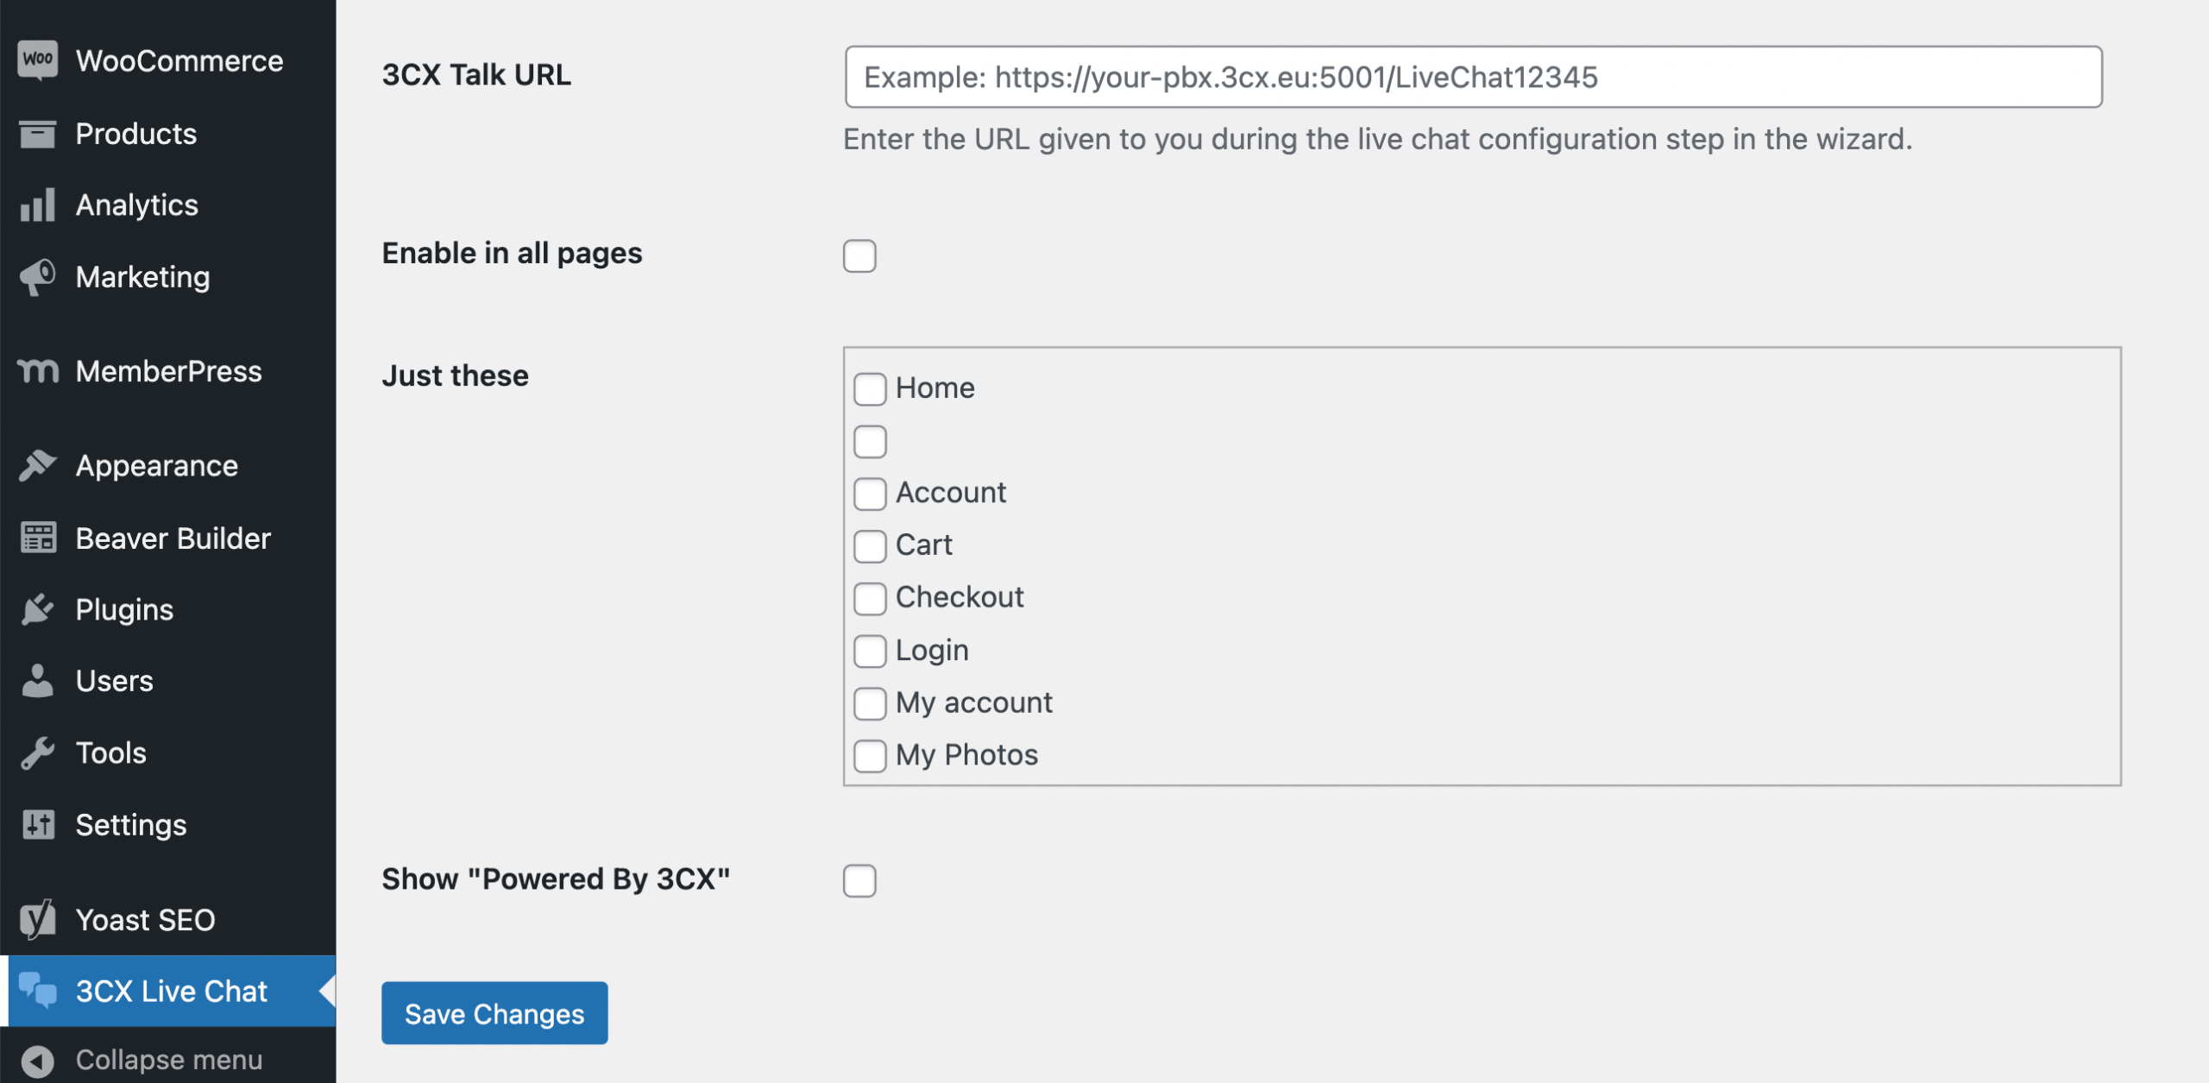Expand the Appearance menu item
Viewport: 2209px width, 1083px height.
(x=155, y=465)
